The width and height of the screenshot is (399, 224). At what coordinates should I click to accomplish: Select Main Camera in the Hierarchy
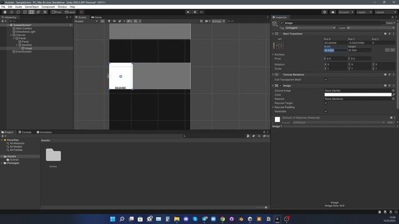24,29
